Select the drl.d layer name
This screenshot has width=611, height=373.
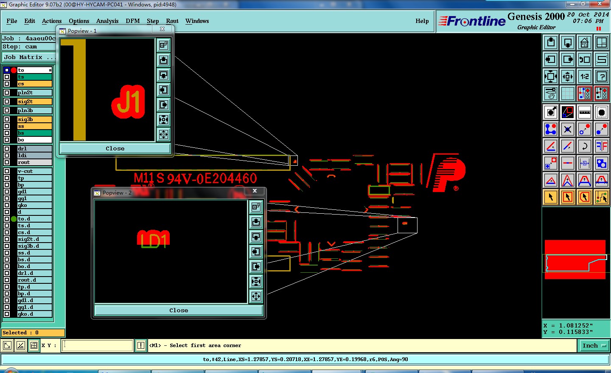[x=35, y=273]
